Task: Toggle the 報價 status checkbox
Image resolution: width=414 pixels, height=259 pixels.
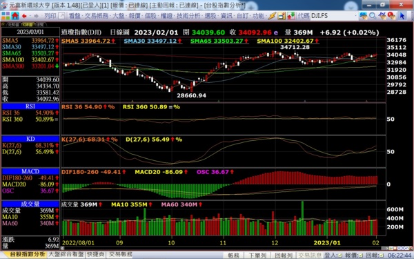Action: 361,256
